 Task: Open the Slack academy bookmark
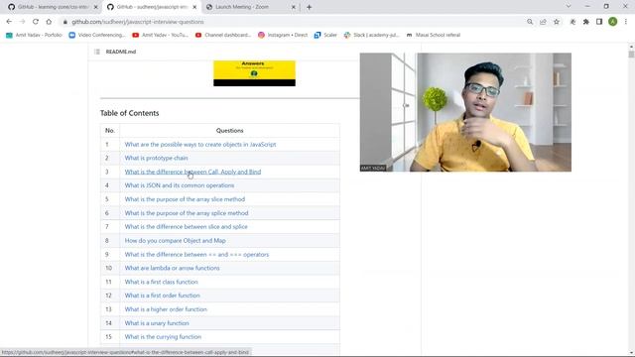[371, 36]
